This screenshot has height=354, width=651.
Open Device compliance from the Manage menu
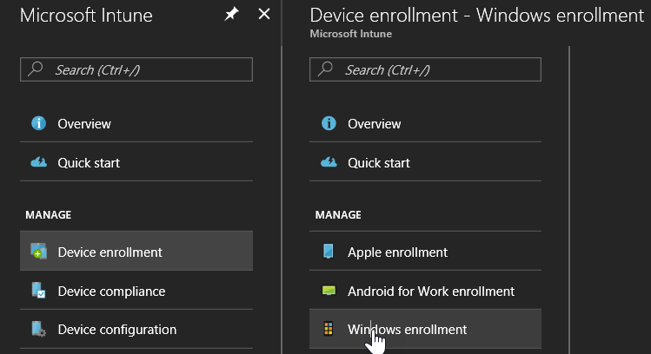click(111, 292)
